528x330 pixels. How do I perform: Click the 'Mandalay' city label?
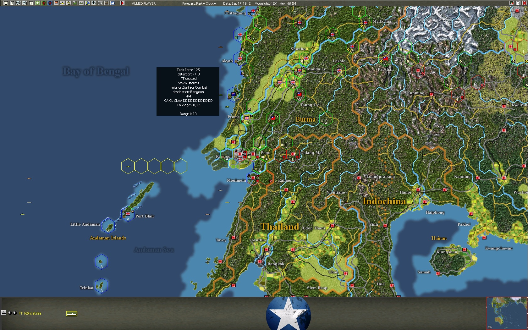[316, 69]
